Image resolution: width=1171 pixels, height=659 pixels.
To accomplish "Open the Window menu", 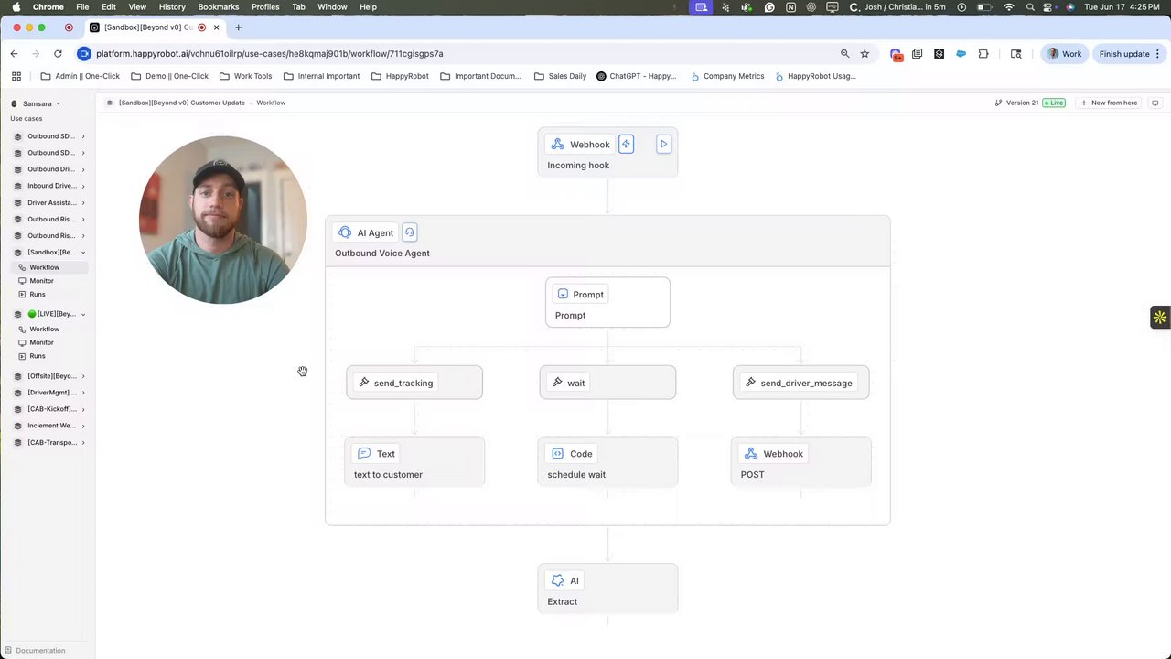I will [332, 6].
